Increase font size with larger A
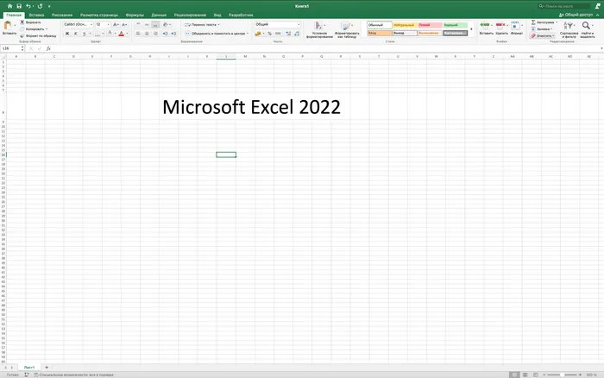This screenshot has width=604, height=378. [116, 24]
